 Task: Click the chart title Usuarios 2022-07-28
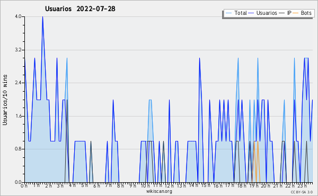pos(80,8)
